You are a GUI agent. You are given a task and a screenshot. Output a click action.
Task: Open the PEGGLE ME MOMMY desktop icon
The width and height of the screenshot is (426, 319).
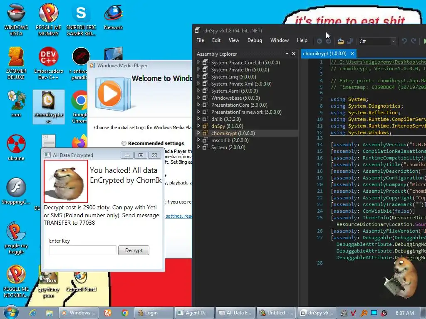click(x=48, y=20)
